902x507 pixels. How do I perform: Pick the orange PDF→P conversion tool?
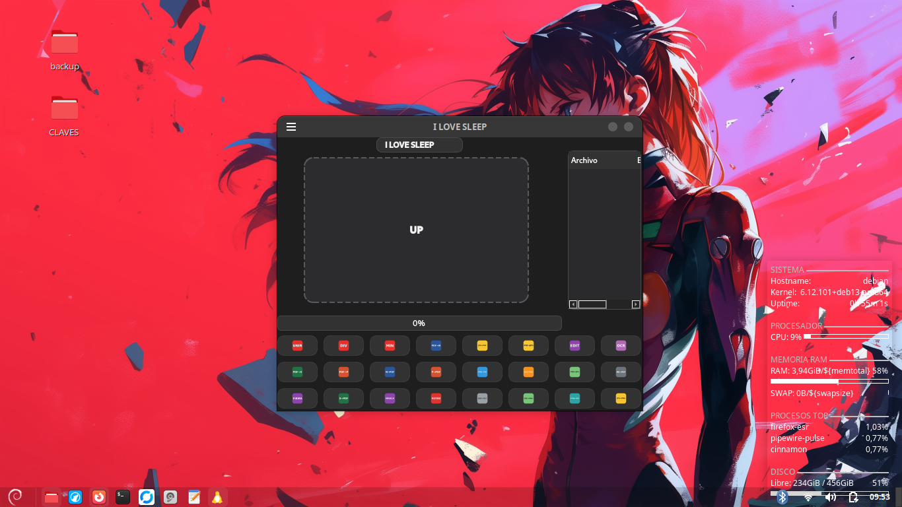(x=343, y=372)
